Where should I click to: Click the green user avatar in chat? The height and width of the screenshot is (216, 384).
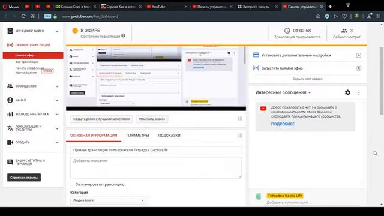(x=259, y=196)
